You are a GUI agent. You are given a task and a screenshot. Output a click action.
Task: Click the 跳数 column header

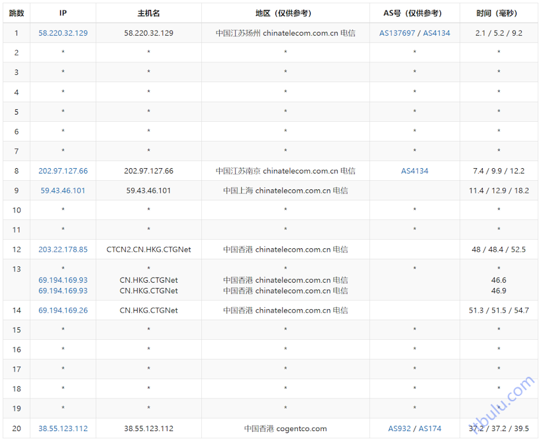(x=16, y=13)
